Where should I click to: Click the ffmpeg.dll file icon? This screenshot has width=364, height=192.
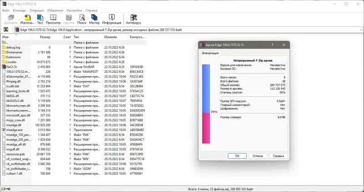click(4, 81)
